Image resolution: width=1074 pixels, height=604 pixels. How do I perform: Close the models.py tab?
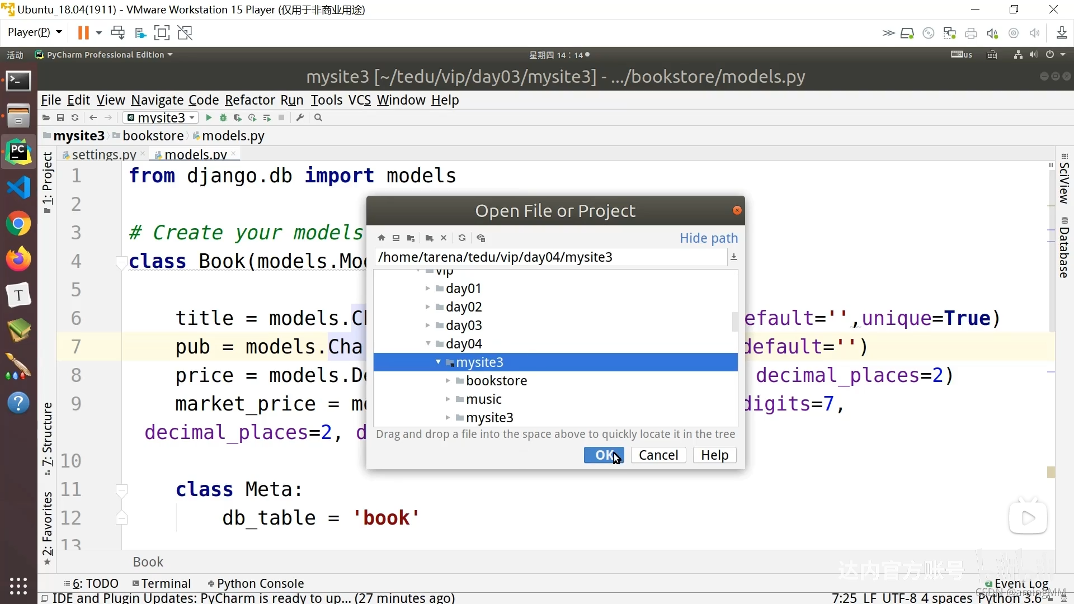233,153
